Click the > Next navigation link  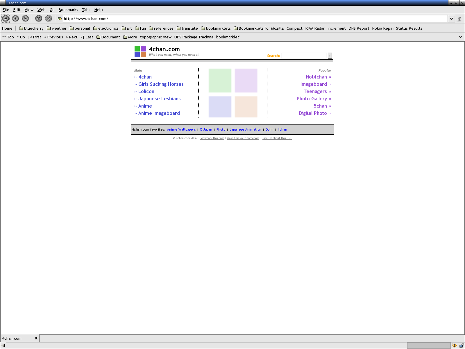pos(72,37)
